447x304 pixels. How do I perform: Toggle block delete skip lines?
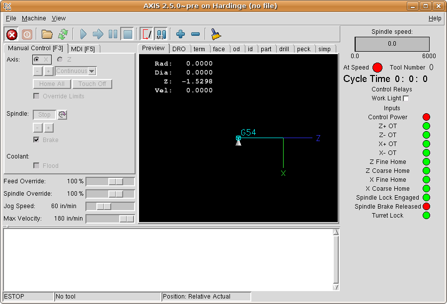point(147,34)
